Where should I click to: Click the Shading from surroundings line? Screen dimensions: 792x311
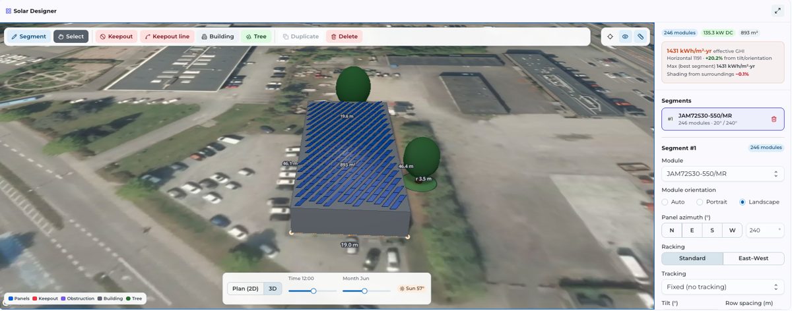click(x=708, y=74)
